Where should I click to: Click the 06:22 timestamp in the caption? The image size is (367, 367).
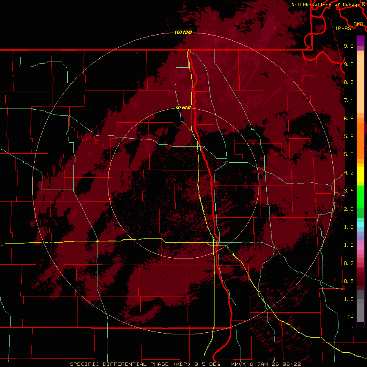tap(292, 364)
